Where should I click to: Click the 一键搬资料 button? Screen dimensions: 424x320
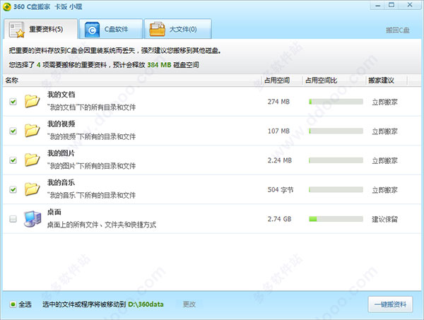(390, 304)
